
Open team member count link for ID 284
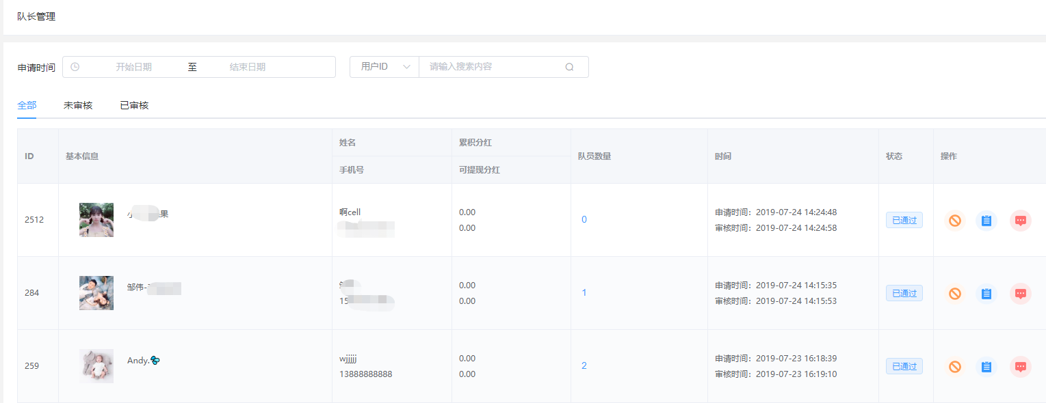click(x=584, y=293)
